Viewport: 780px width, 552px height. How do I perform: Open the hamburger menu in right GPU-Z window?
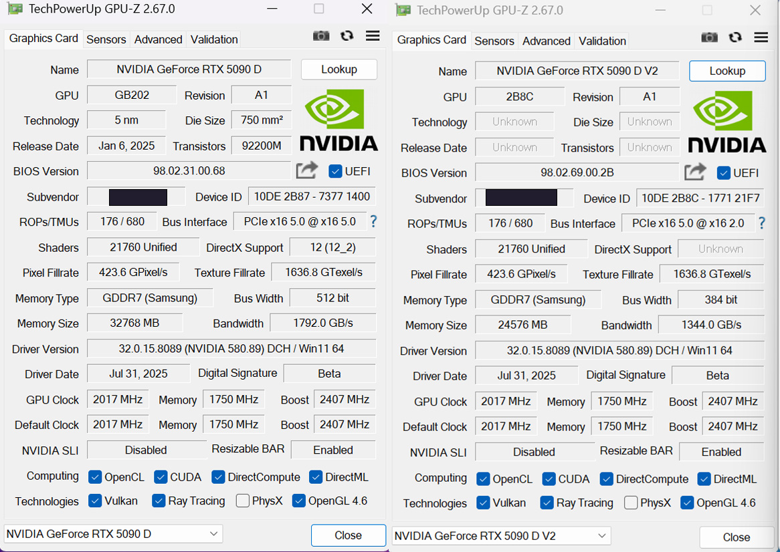(x=761, y=37)
